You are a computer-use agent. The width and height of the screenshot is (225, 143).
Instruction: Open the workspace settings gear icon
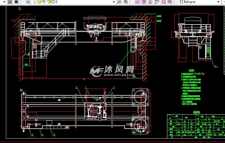click(x=10, y=2)
